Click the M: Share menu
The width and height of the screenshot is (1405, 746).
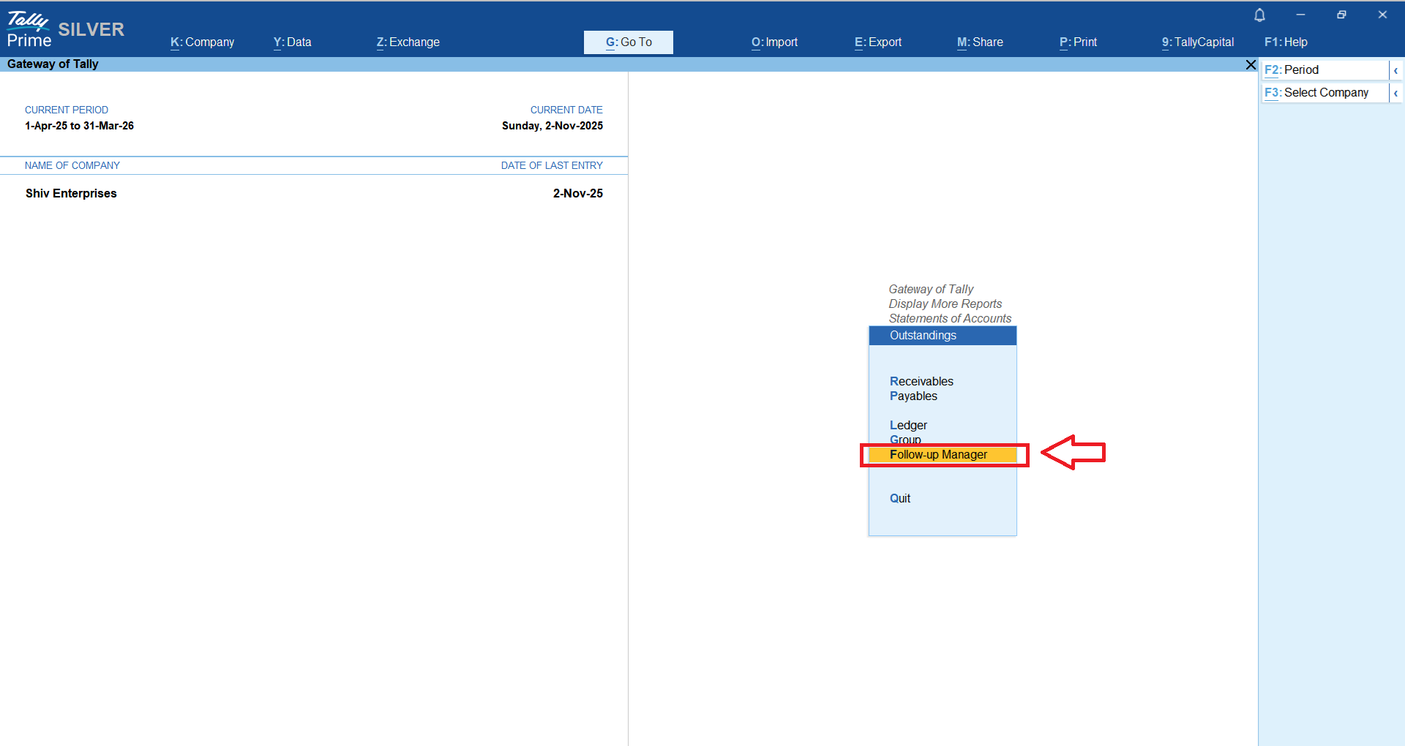click(x=980, y=42)
